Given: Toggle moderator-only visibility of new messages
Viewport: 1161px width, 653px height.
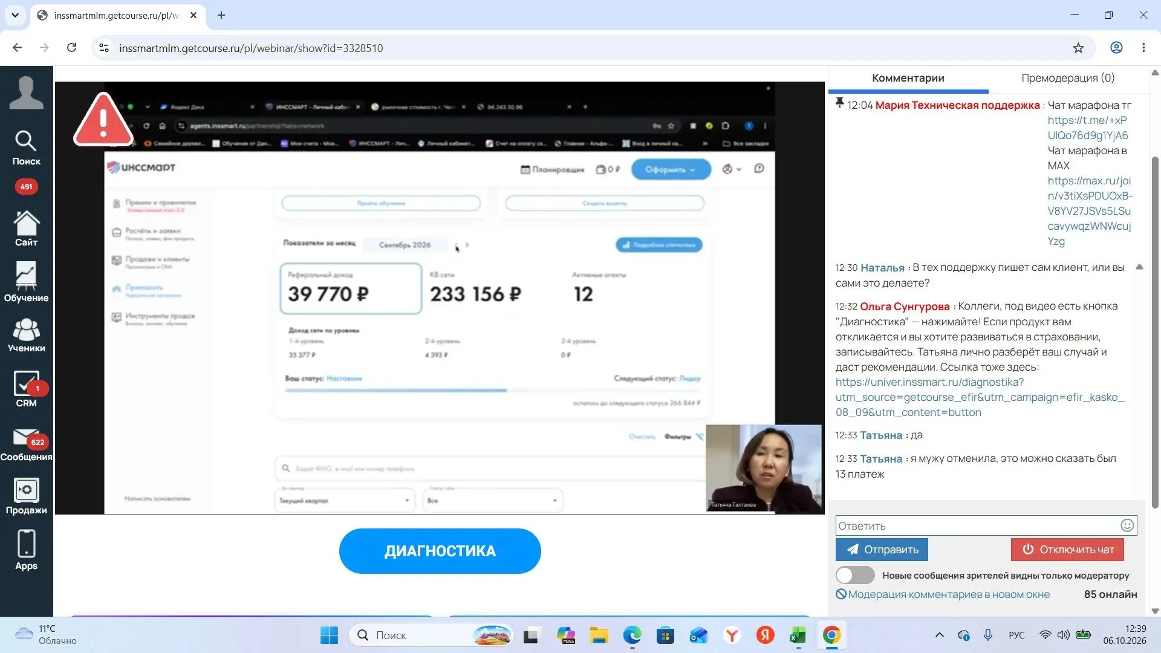Looking at the screenshot, I should tap(855, 575).
